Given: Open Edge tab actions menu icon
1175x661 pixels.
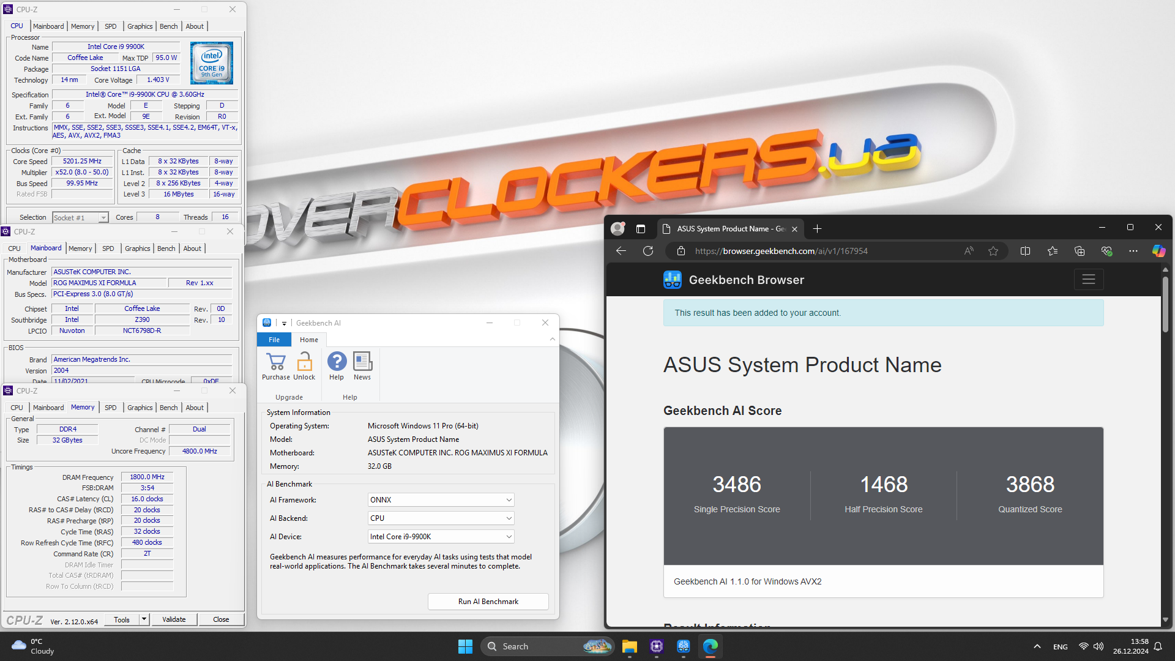Looking at the screenshot, I should [641, 229].
